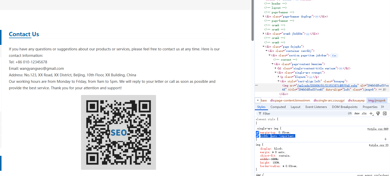
Task: Toggle the :hov element state button
Action: [x=357, y=113]
